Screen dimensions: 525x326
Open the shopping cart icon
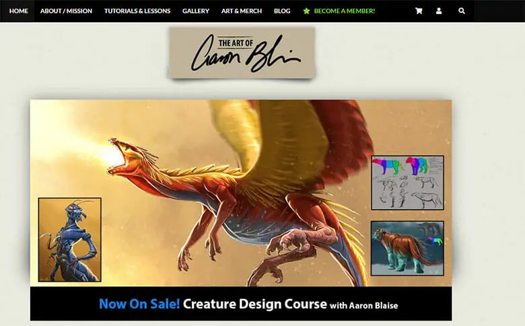[419, 11]
